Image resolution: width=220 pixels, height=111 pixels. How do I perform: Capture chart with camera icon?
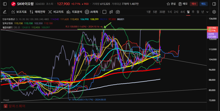point(118,12)
